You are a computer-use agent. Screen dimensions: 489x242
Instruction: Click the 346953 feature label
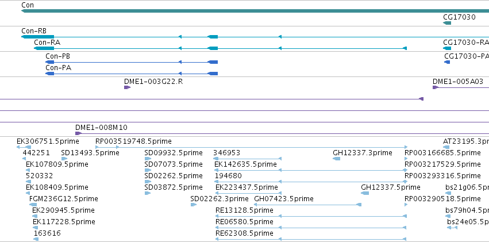227,153
